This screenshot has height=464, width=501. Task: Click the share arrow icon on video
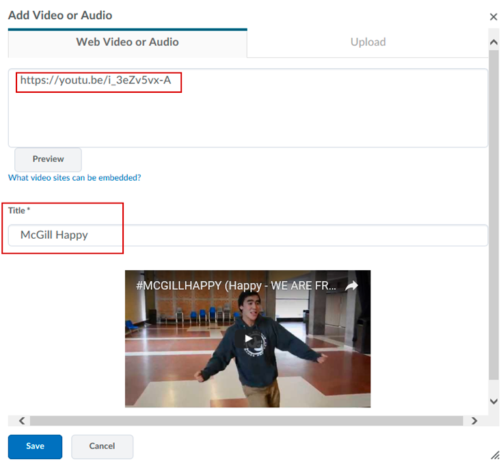pyautogui.click(x=351, y=286)
